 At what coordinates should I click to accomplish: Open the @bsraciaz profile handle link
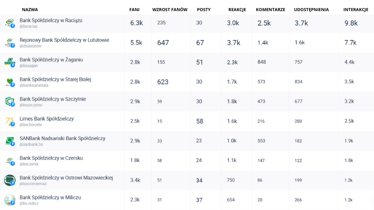click(28, 27)
